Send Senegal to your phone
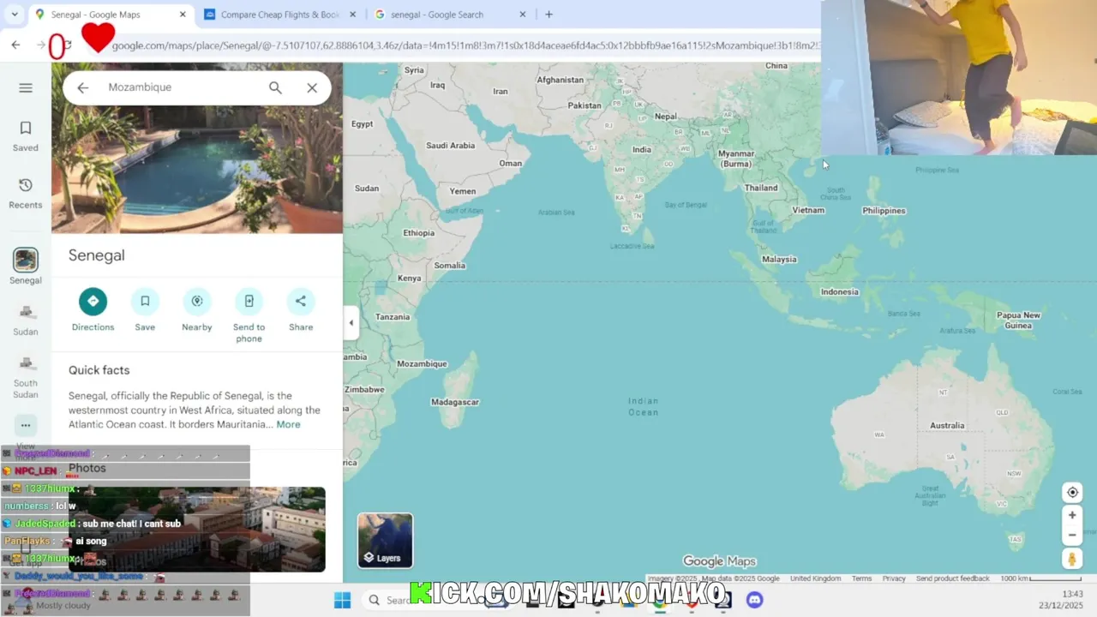 pyautogui.click(x=249, y=315)
